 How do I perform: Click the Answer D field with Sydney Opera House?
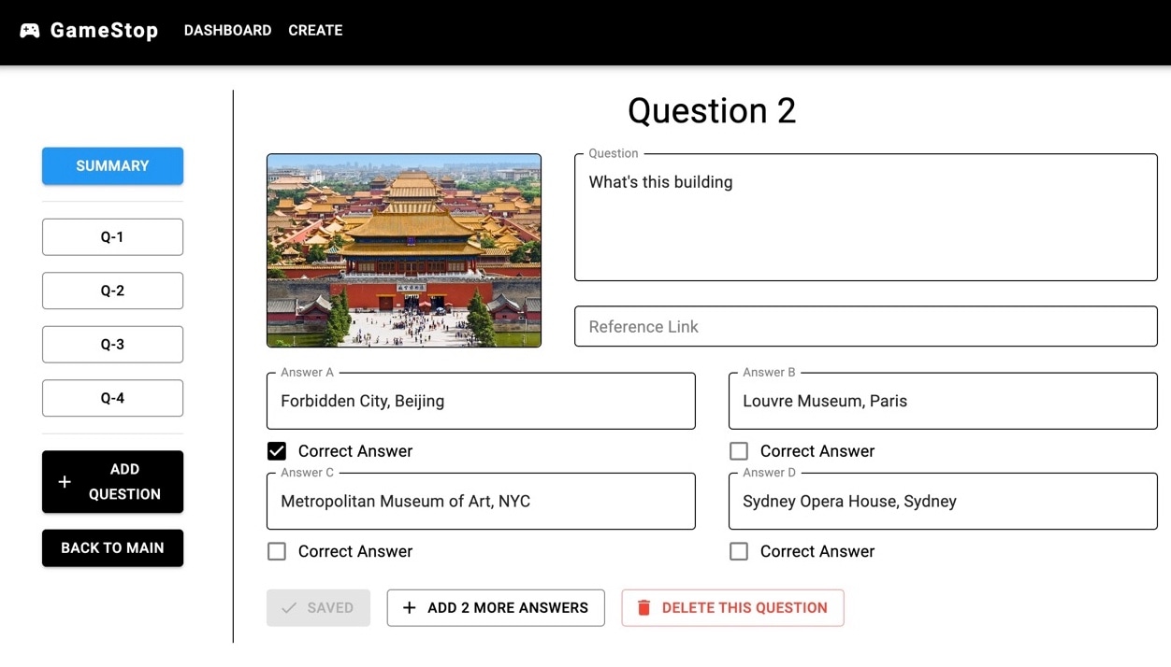(x=943, y=502)
